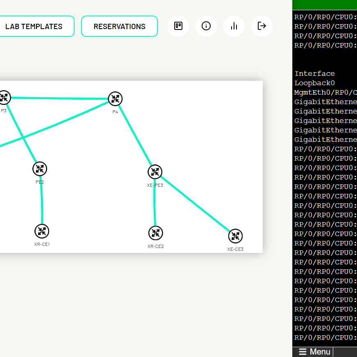Click the logout exit icon
Screen dimensions: 357x357
tap(262, 26)
